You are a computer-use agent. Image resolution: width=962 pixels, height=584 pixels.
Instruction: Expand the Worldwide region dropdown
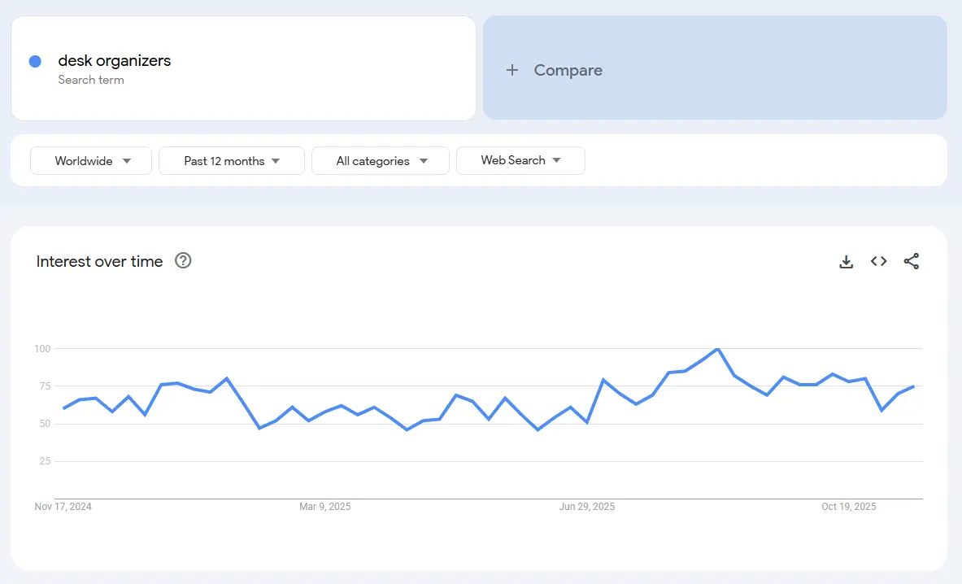pyautogui.click(x=91, y=161)
